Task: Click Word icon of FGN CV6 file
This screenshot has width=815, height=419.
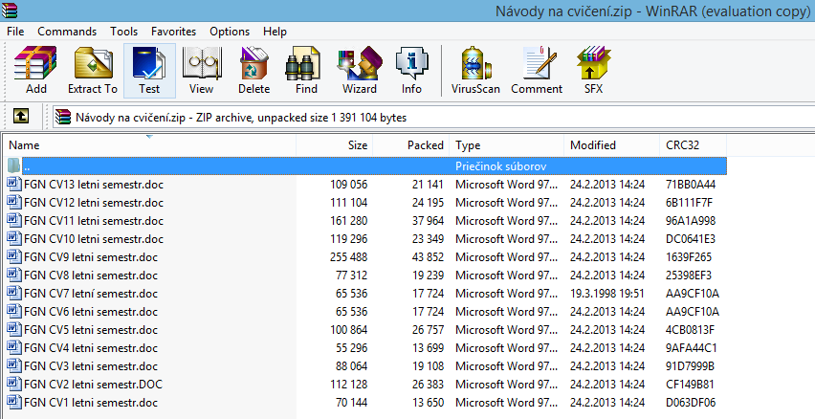Action: pos(14,312)
